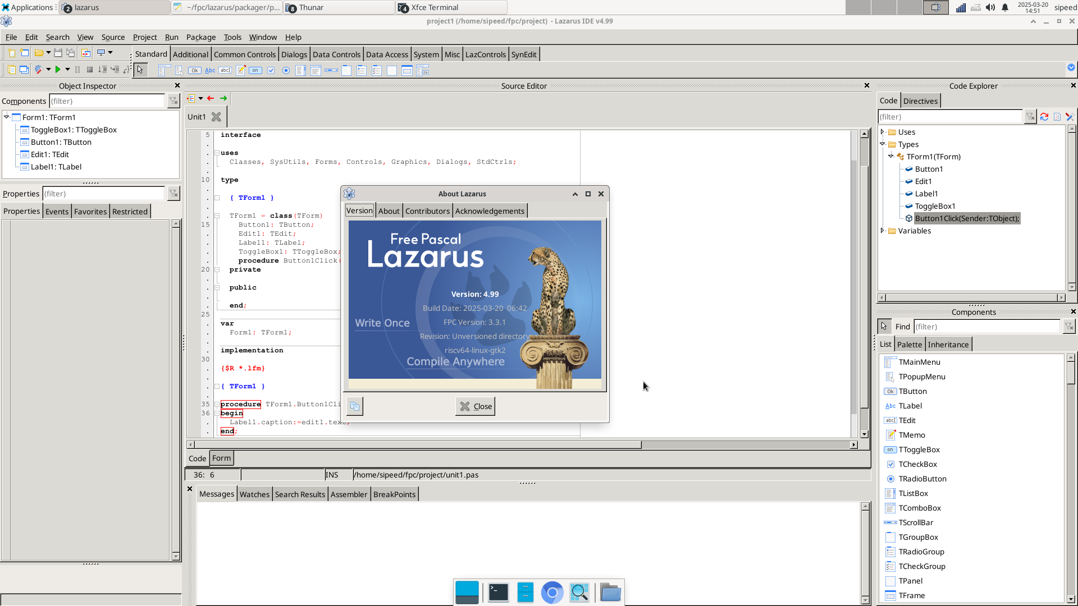Click the Refresh icon in Code Explorer

tap(1044, 117)
